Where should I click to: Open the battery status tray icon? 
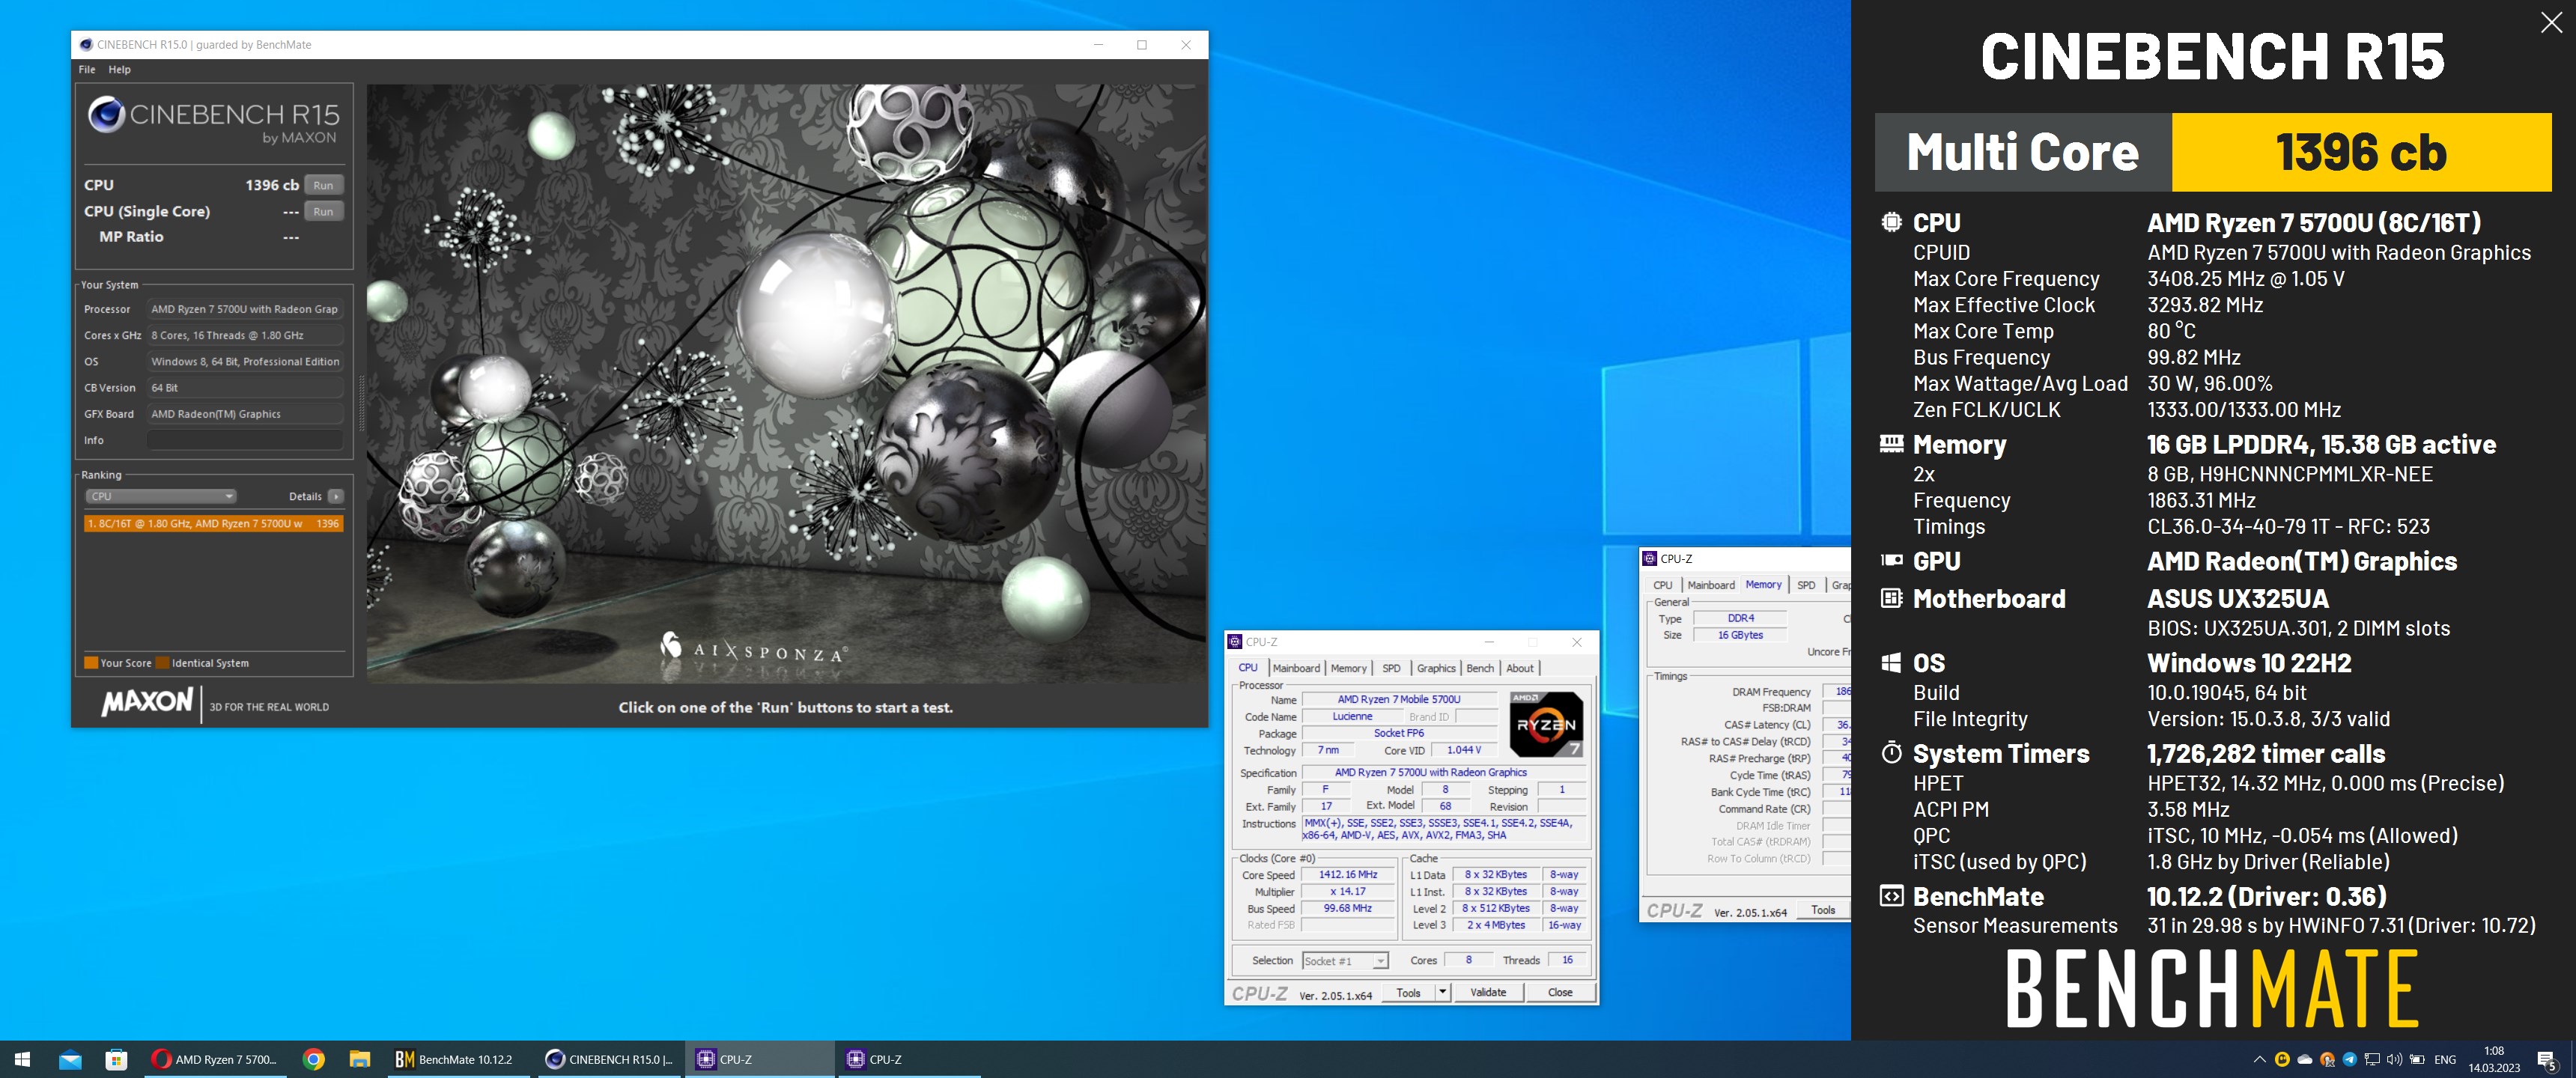(x=2417, y=1059)
